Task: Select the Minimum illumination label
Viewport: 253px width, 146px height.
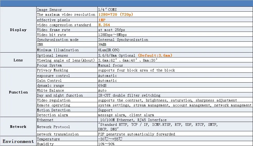Action: (58, 50)
